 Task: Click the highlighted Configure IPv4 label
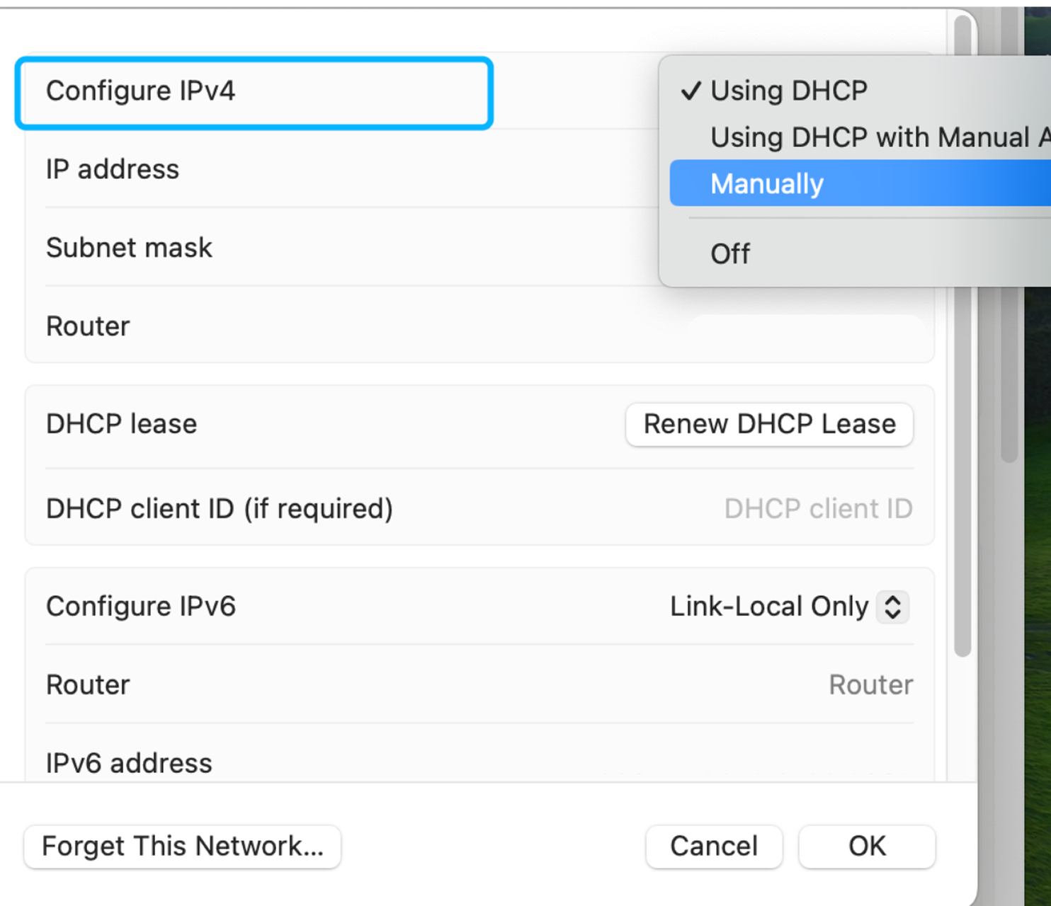click(x=142, y=91)
